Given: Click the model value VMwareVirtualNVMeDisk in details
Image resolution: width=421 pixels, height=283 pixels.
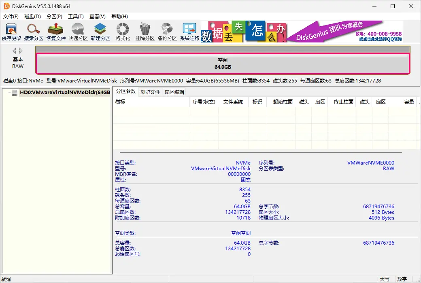Looking at the screenshot, I should pyautogui.click(x=221, y=169).
